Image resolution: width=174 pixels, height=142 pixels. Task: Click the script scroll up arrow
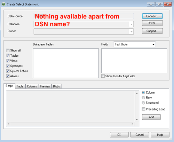137,93
